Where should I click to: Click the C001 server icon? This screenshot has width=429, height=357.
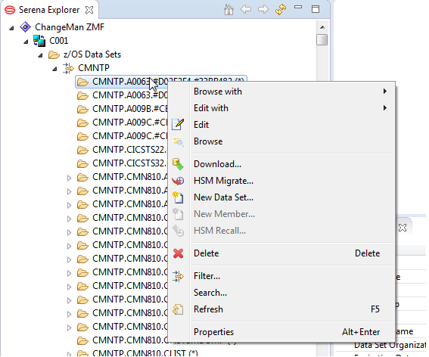coord(39,41)
